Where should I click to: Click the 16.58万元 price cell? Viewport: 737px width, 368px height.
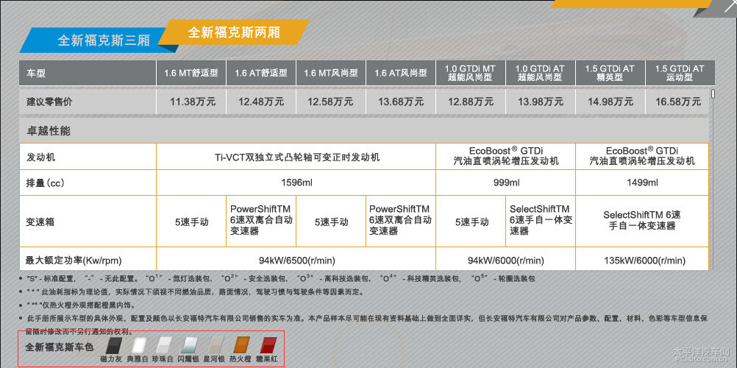pyautogui.click(x=677, y=101)
